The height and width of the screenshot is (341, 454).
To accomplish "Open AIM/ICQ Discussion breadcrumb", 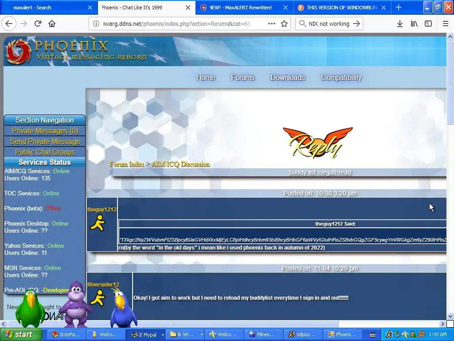I will pyautogui.click(x=180, y=164).
